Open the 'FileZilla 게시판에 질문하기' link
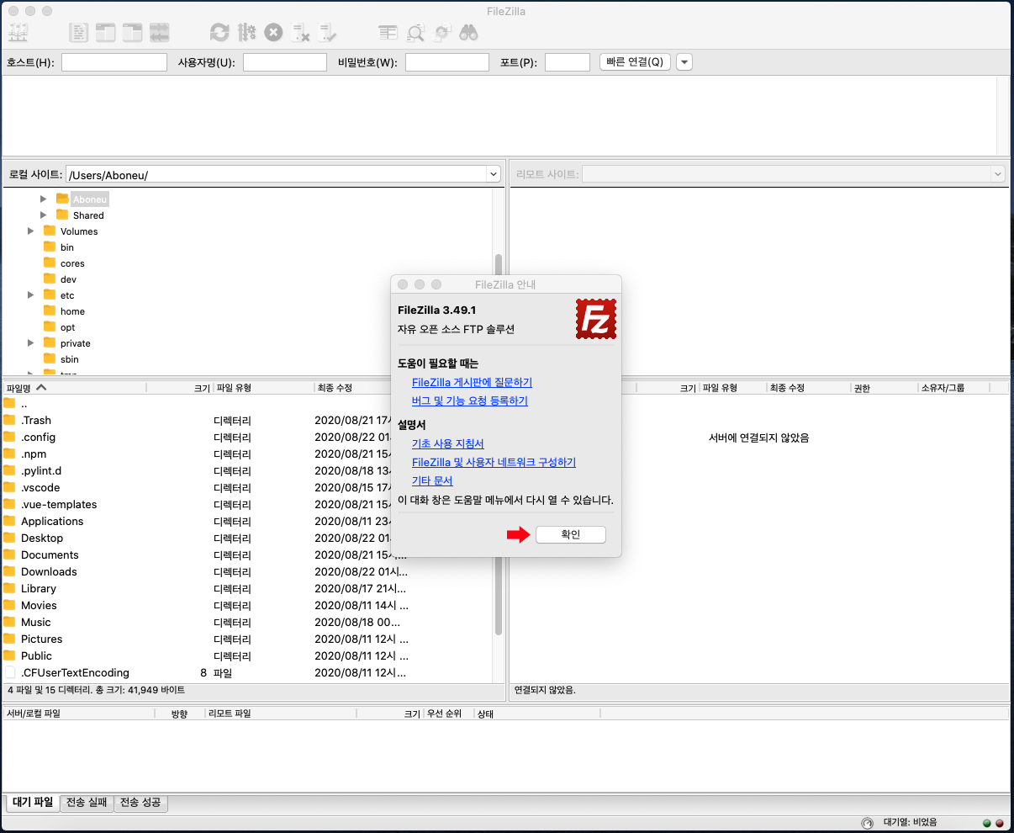Screen dimensions: 1014x833 click(x=472, y=382)
